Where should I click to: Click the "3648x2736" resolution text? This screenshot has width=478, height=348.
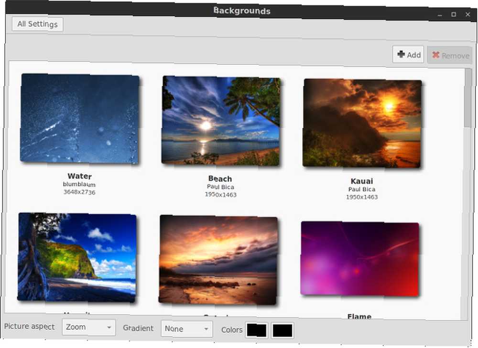(x=79, y=192)
